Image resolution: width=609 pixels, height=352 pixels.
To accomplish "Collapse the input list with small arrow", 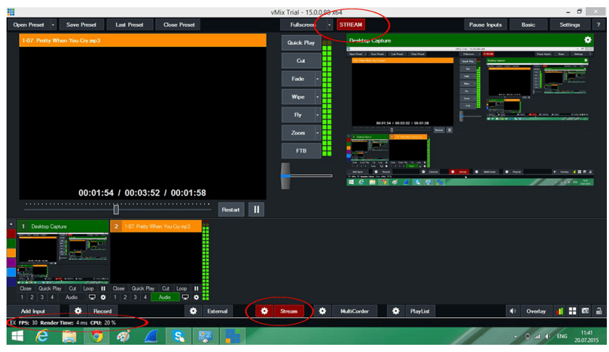I will coord(11,224).
